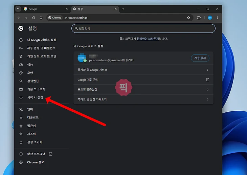Focus the 설정 검색 search field

point(143,28)
